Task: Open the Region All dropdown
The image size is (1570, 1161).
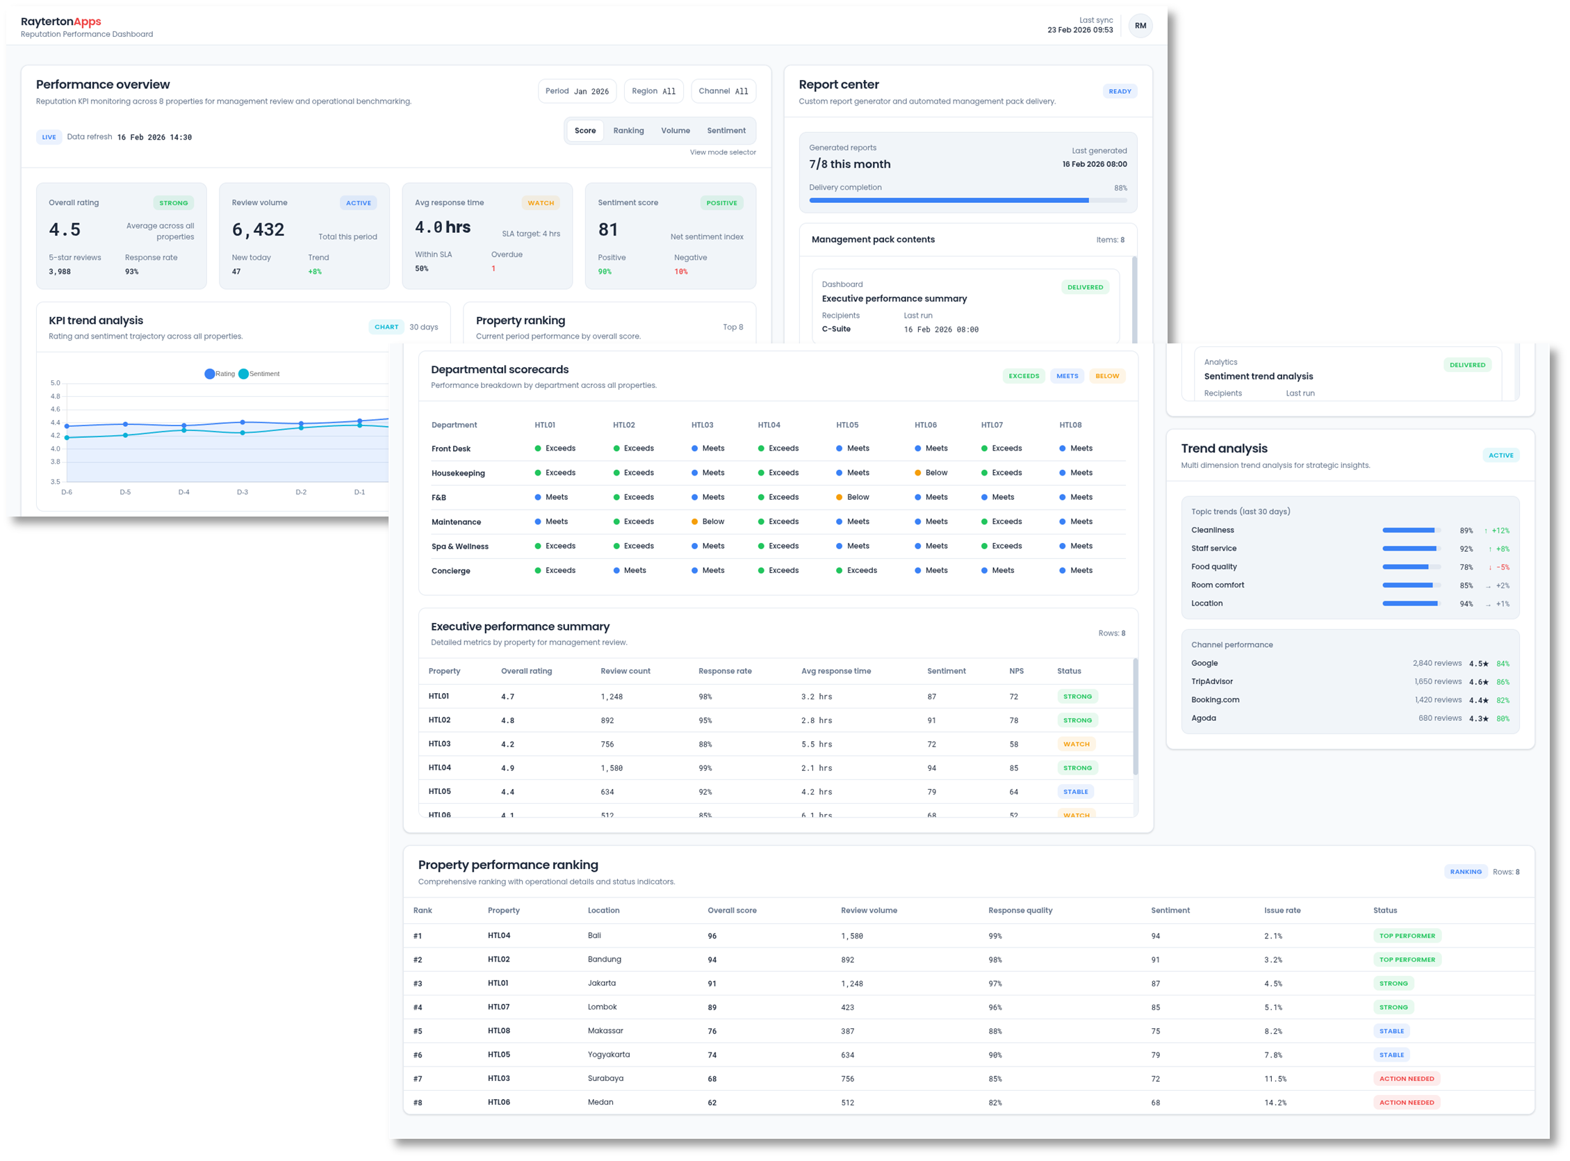Action: [x=653, y=90]
